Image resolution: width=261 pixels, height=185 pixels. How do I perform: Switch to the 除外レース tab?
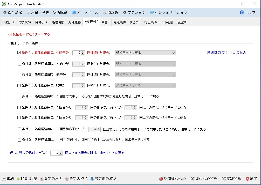[42, 22]
